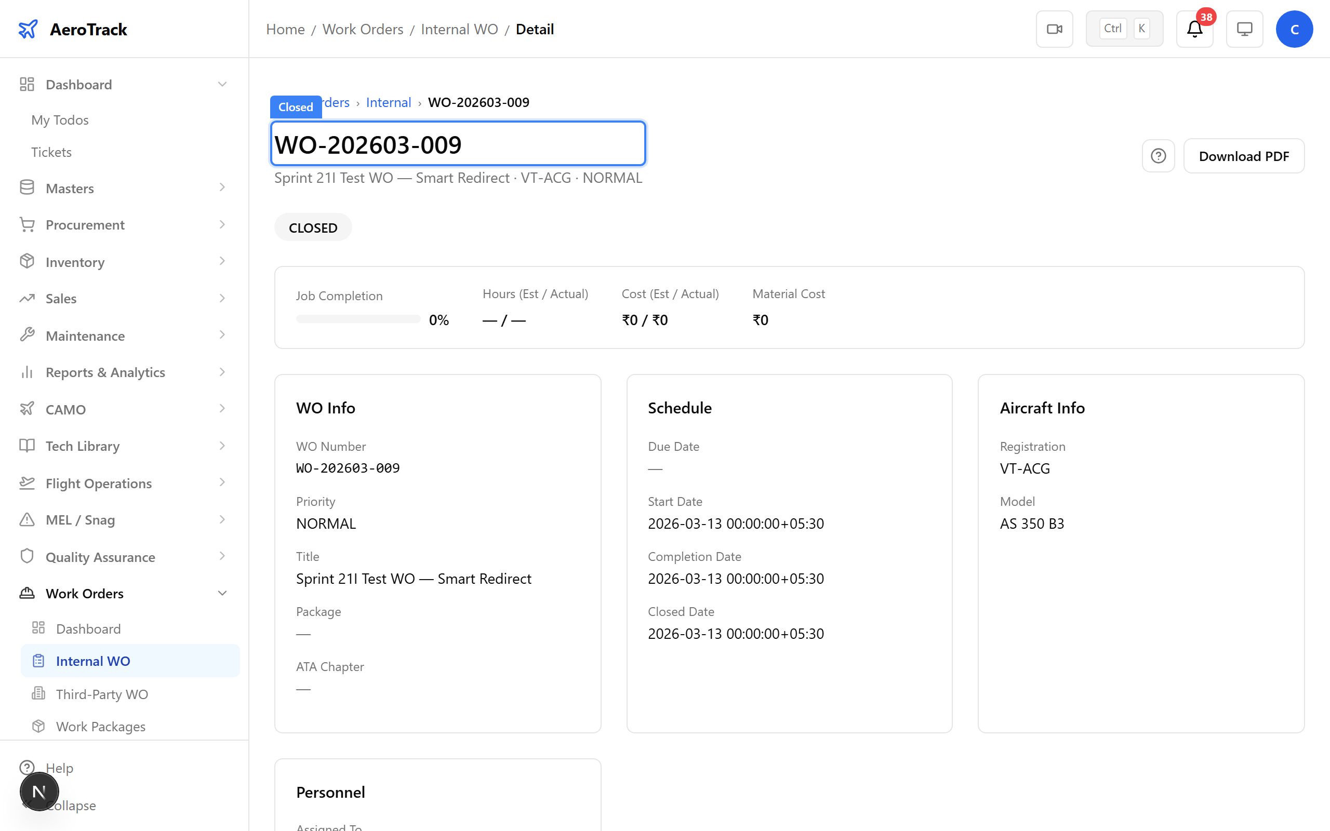Open notifications bell showing 38 alerts
1330x831 pixels.
1194,30
